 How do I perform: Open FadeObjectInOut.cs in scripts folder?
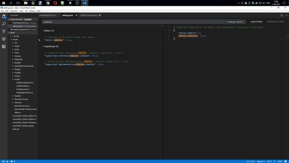24,93
